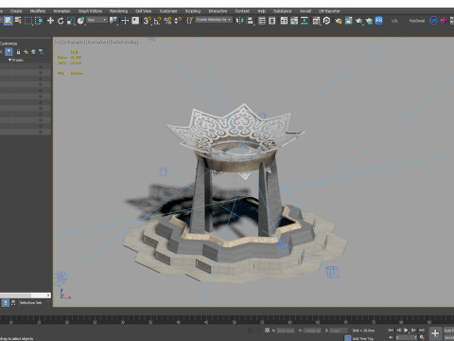The height and width of the screenshot is (341, 454).
Task: Activate the Select and Scale tool
Action: click(x=71, y=21)
